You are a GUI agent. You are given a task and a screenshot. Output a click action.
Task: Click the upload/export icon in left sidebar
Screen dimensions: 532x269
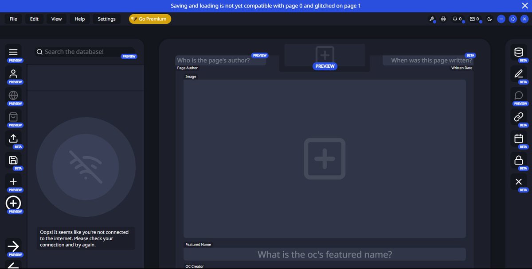click(x=13, y=138)
